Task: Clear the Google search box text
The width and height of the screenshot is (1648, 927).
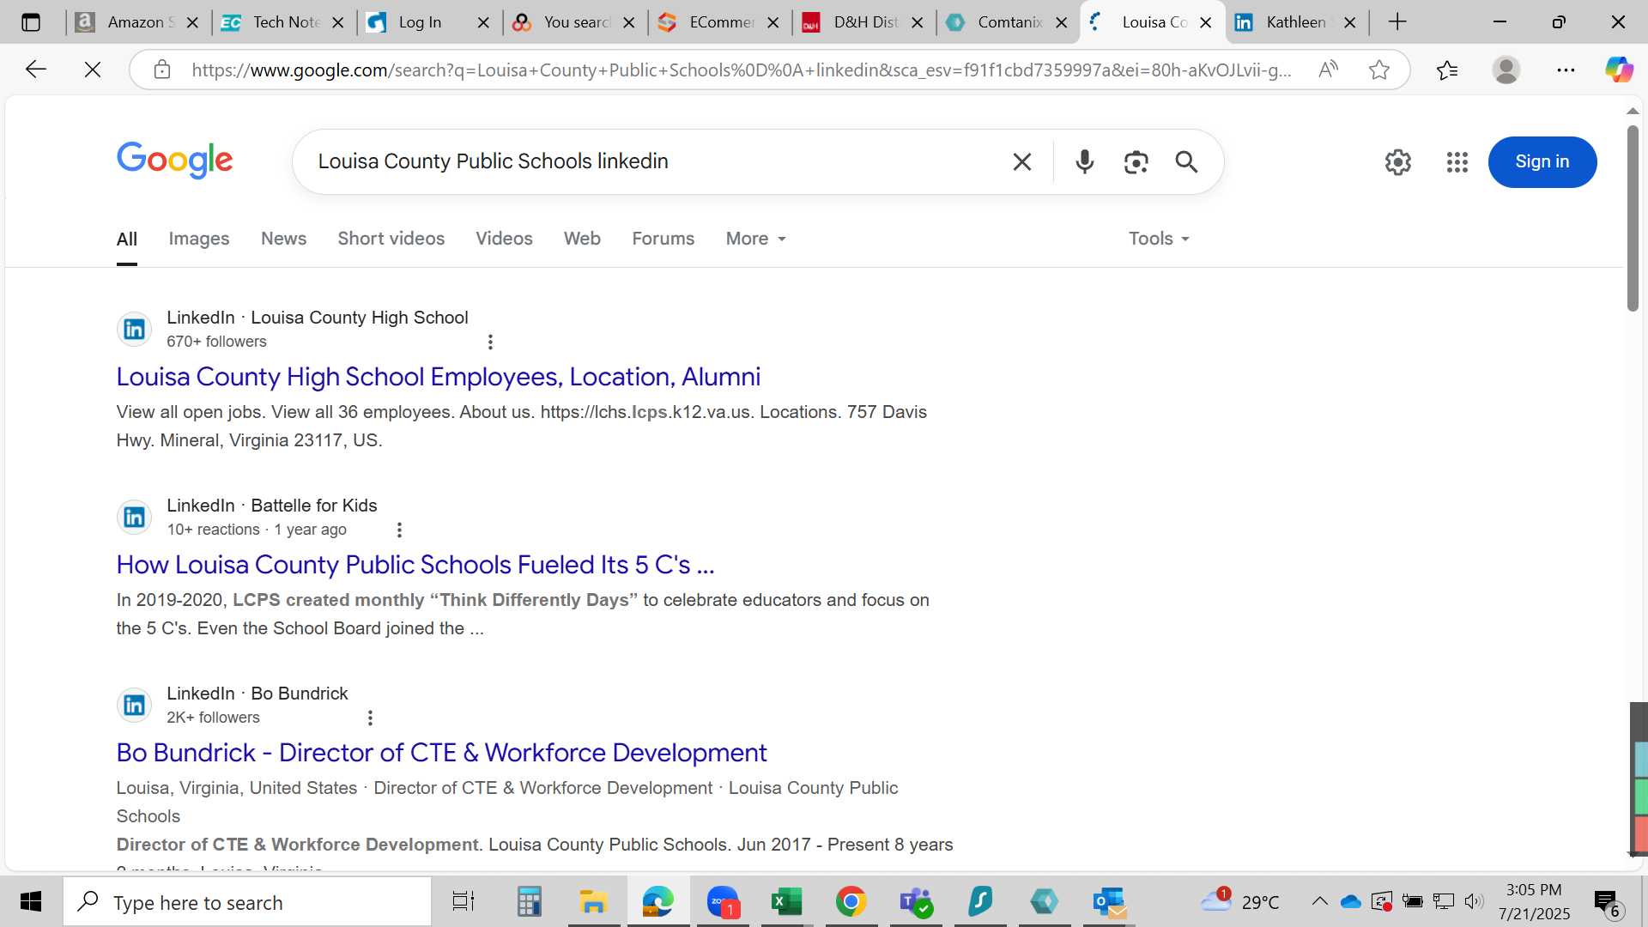Action: click(1021, 161)
